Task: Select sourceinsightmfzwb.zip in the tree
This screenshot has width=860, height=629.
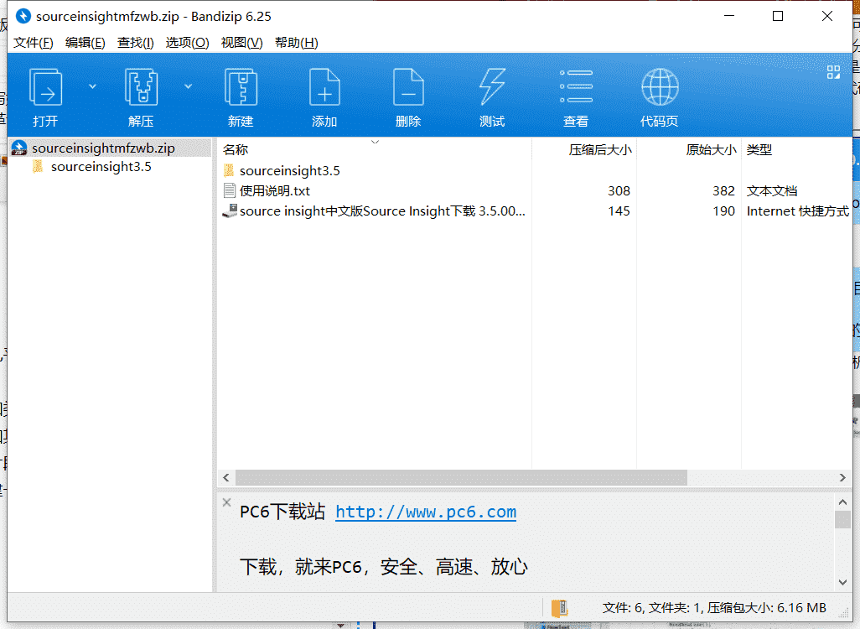Action: pos(103,148)
